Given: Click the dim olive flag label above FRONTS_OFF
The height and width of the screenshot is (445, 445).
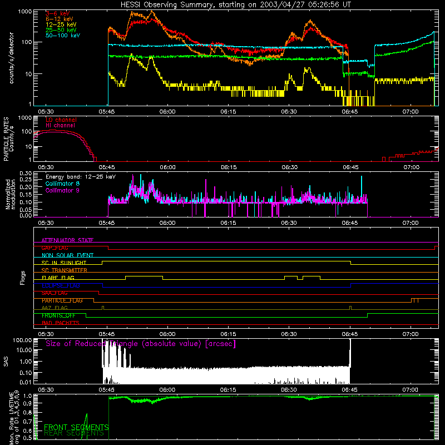Looking at the screenshot, I should [x=55, y=308].
